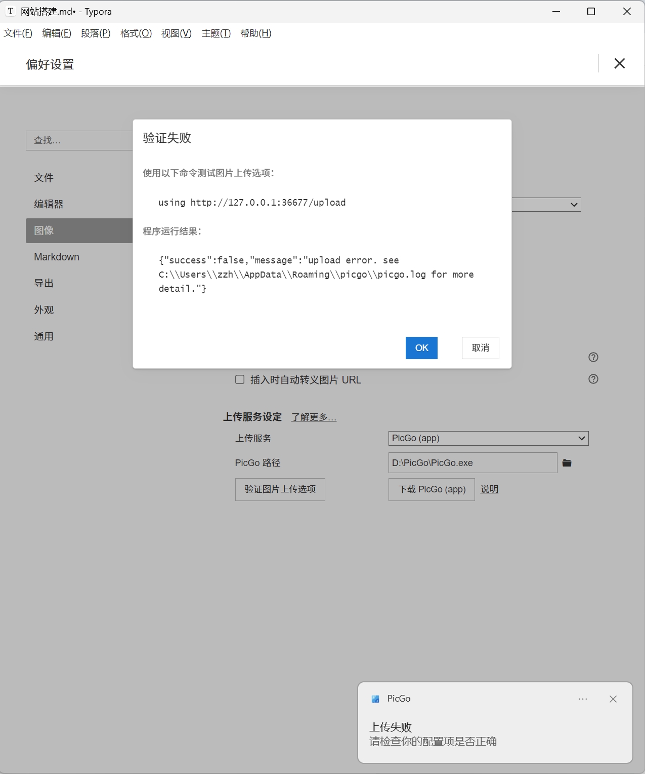The width and height of the screenshot is (645, 774).
Task: Close the preferences panel with X icon
Action: pyautogui.click(x=619, y=64)
